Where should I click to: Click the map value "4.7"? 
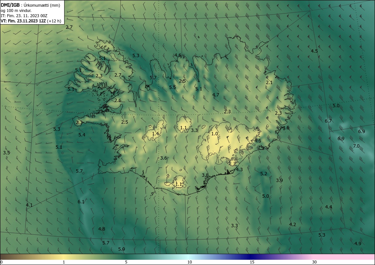coord(216,95)
